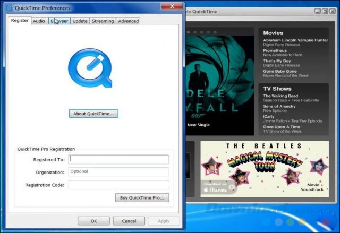Open the Browser tab
The height and width of the screenshot is (233, 340).
pyautogui.click(x=59, y=21)
